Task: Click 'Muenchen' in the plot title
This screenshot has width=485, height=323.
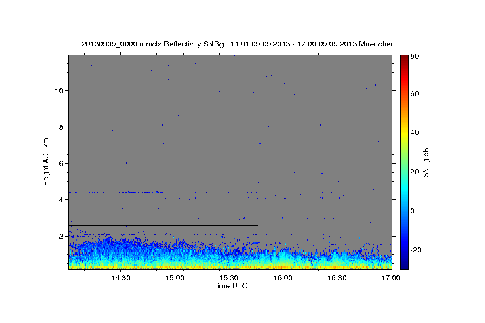Action: [x=376, y=44]
